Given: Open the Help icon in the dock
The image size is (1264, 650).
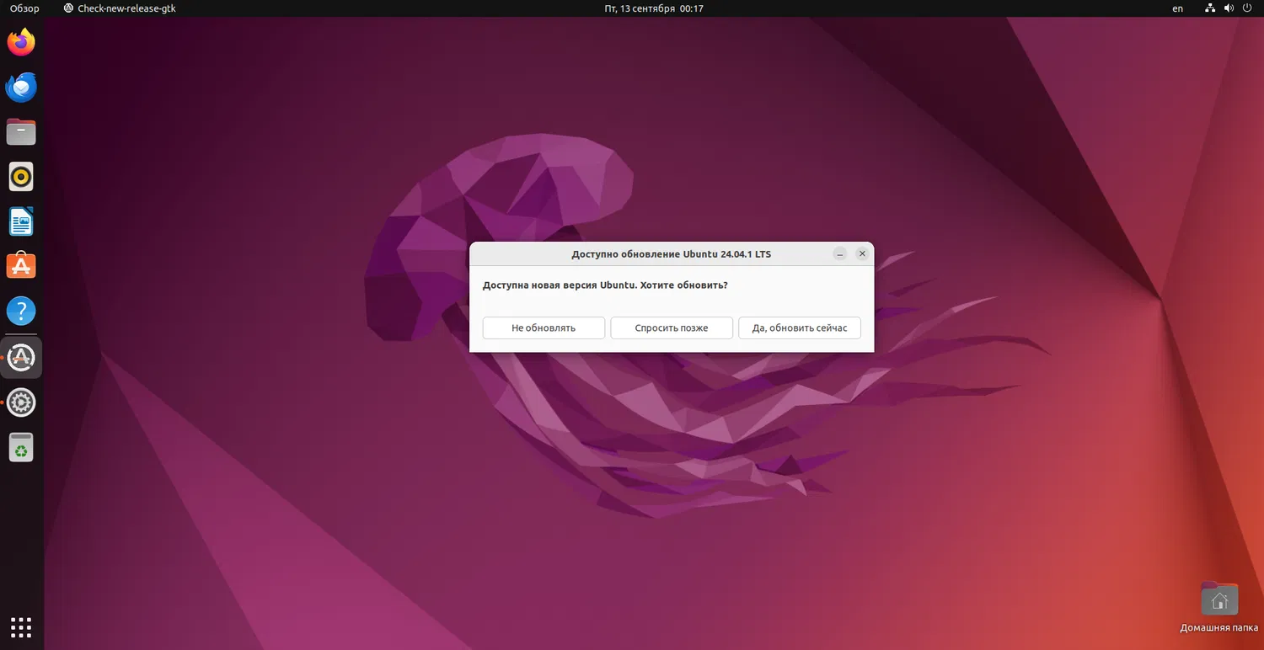Looking at the screenshot, I should click(21, 312).
